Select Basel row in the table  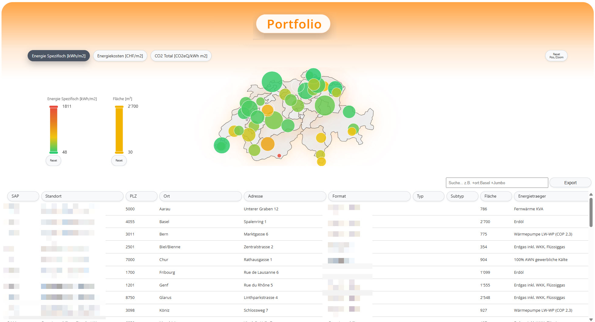click(x=164, y=222)
